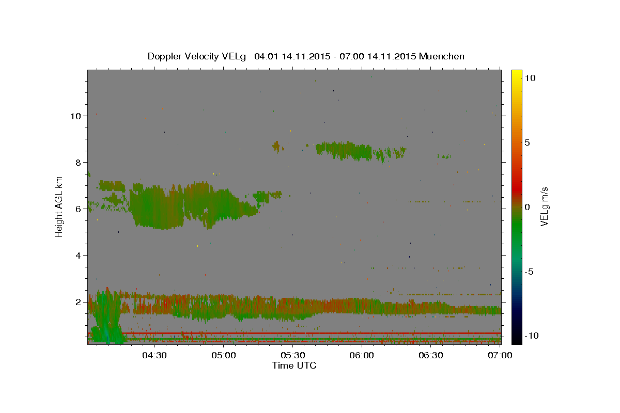Click the plot title starting with 'Doppler Velocity VELg'
The height and width of the screenshot is (413, 620).
pos(306,56)
